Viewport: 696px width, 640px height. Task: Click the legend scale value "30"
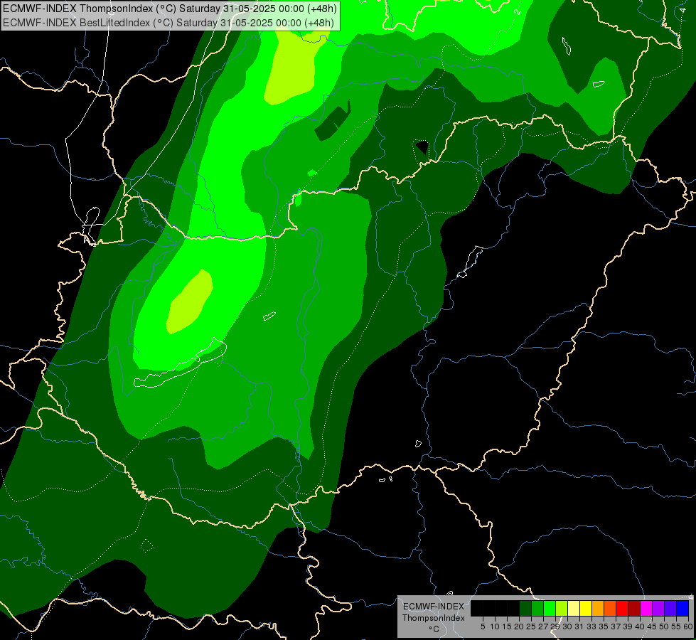(567, 626)
